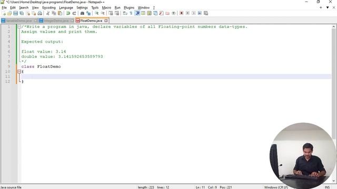Viewport: 337px width, 189px height.
Task: Click the Close All toolbar icon
Action: point(34,13)
